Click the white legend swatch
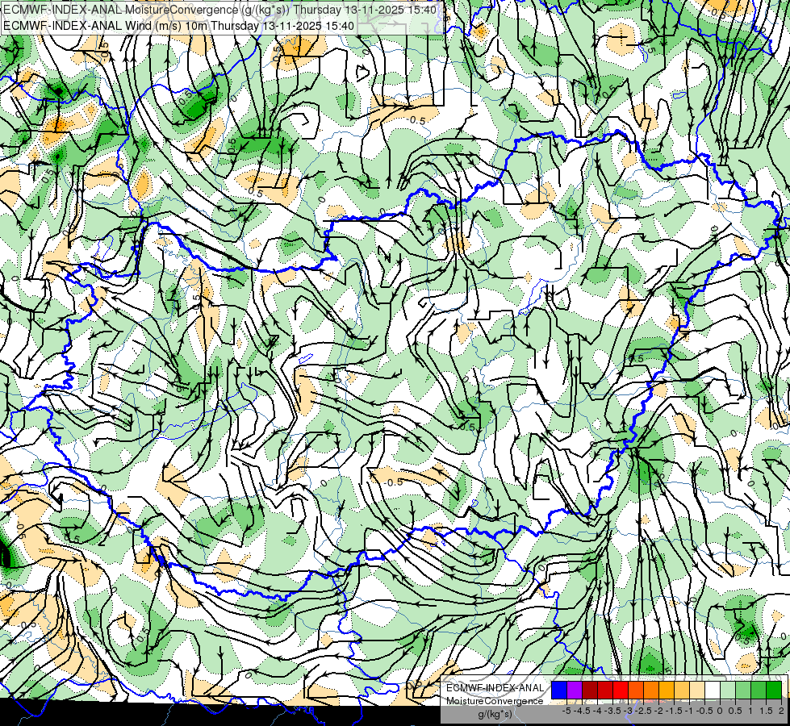 click(713, 690)
